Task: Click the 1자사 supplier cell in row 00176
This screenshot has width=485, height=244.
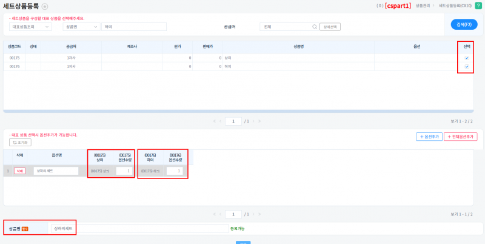Action: click(x=71, y=67)
